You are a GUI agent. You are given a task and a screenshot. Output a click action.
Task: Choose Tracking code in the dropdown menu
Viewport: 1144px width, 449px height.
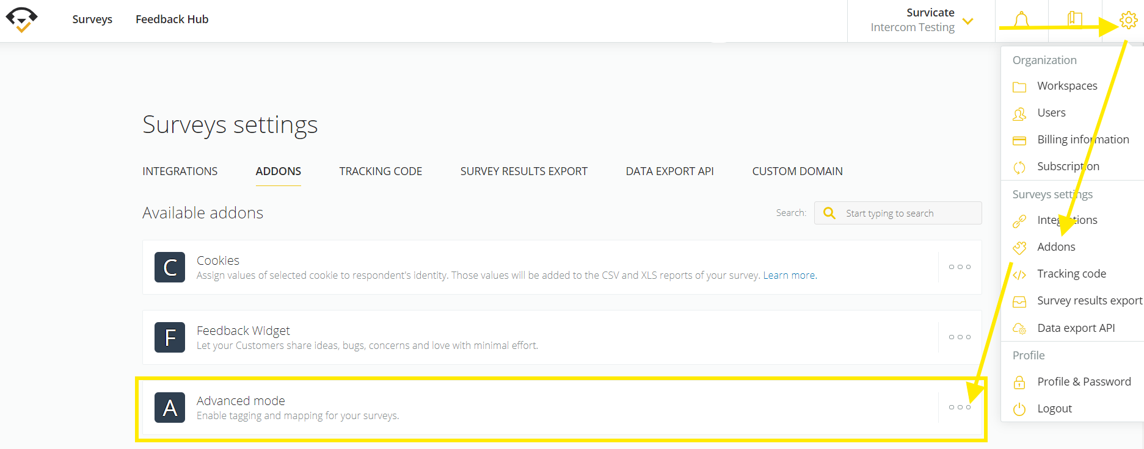point(1071,274)
